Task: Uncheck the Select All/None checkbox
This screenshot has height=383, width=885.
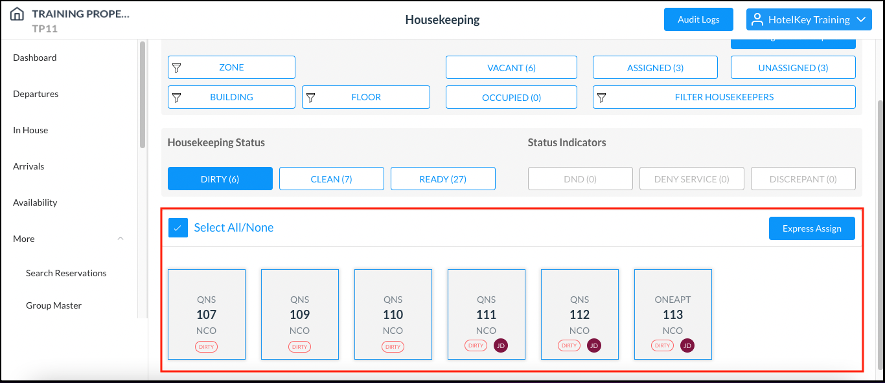Action: click(178, 227)
